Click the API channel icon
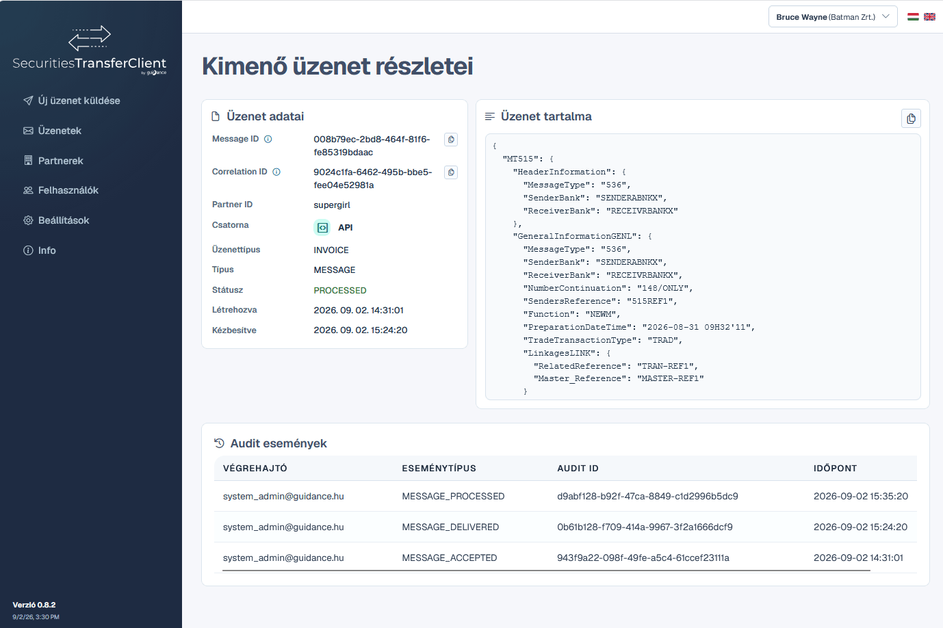 tap(322, 227)
